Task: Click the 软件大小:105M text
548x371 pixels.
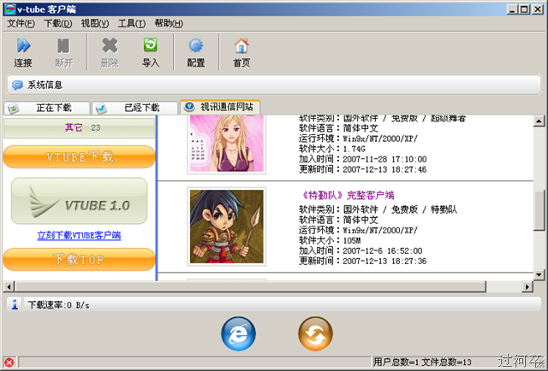Action: 330,240
